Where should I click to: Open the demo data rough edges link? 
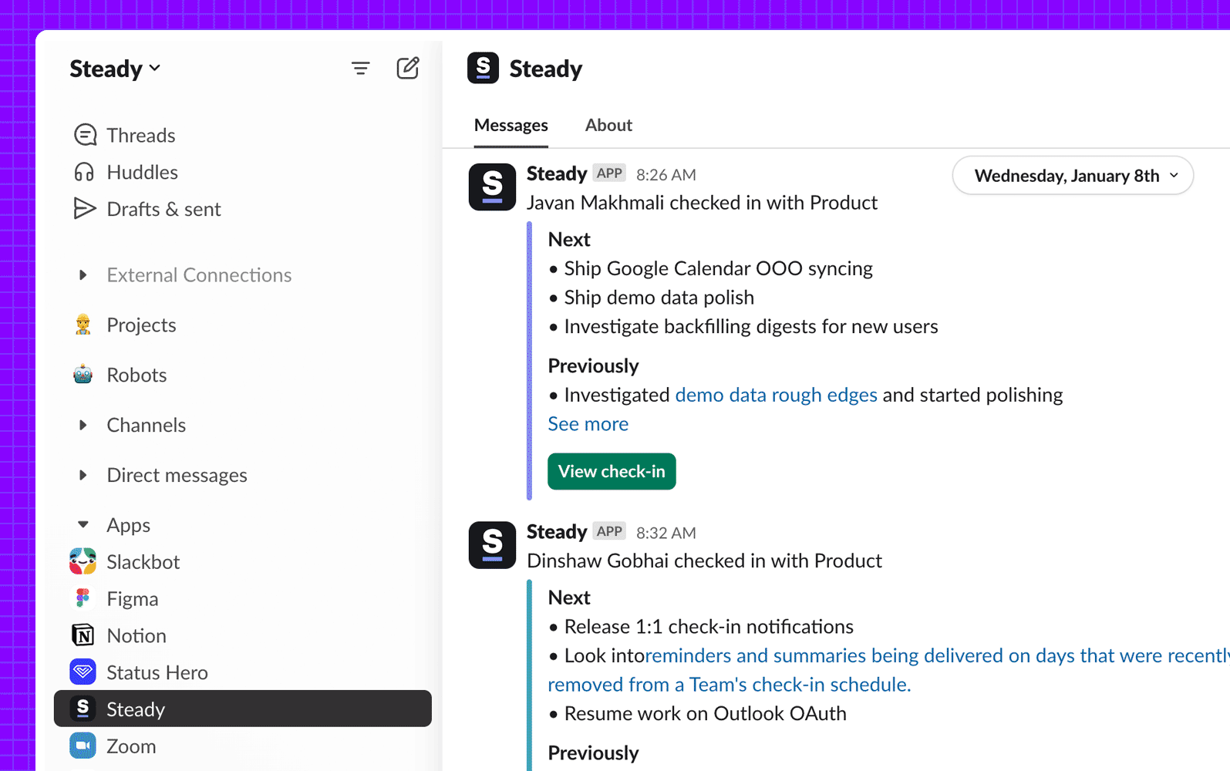pyautogui.click(x=777, y=395)
